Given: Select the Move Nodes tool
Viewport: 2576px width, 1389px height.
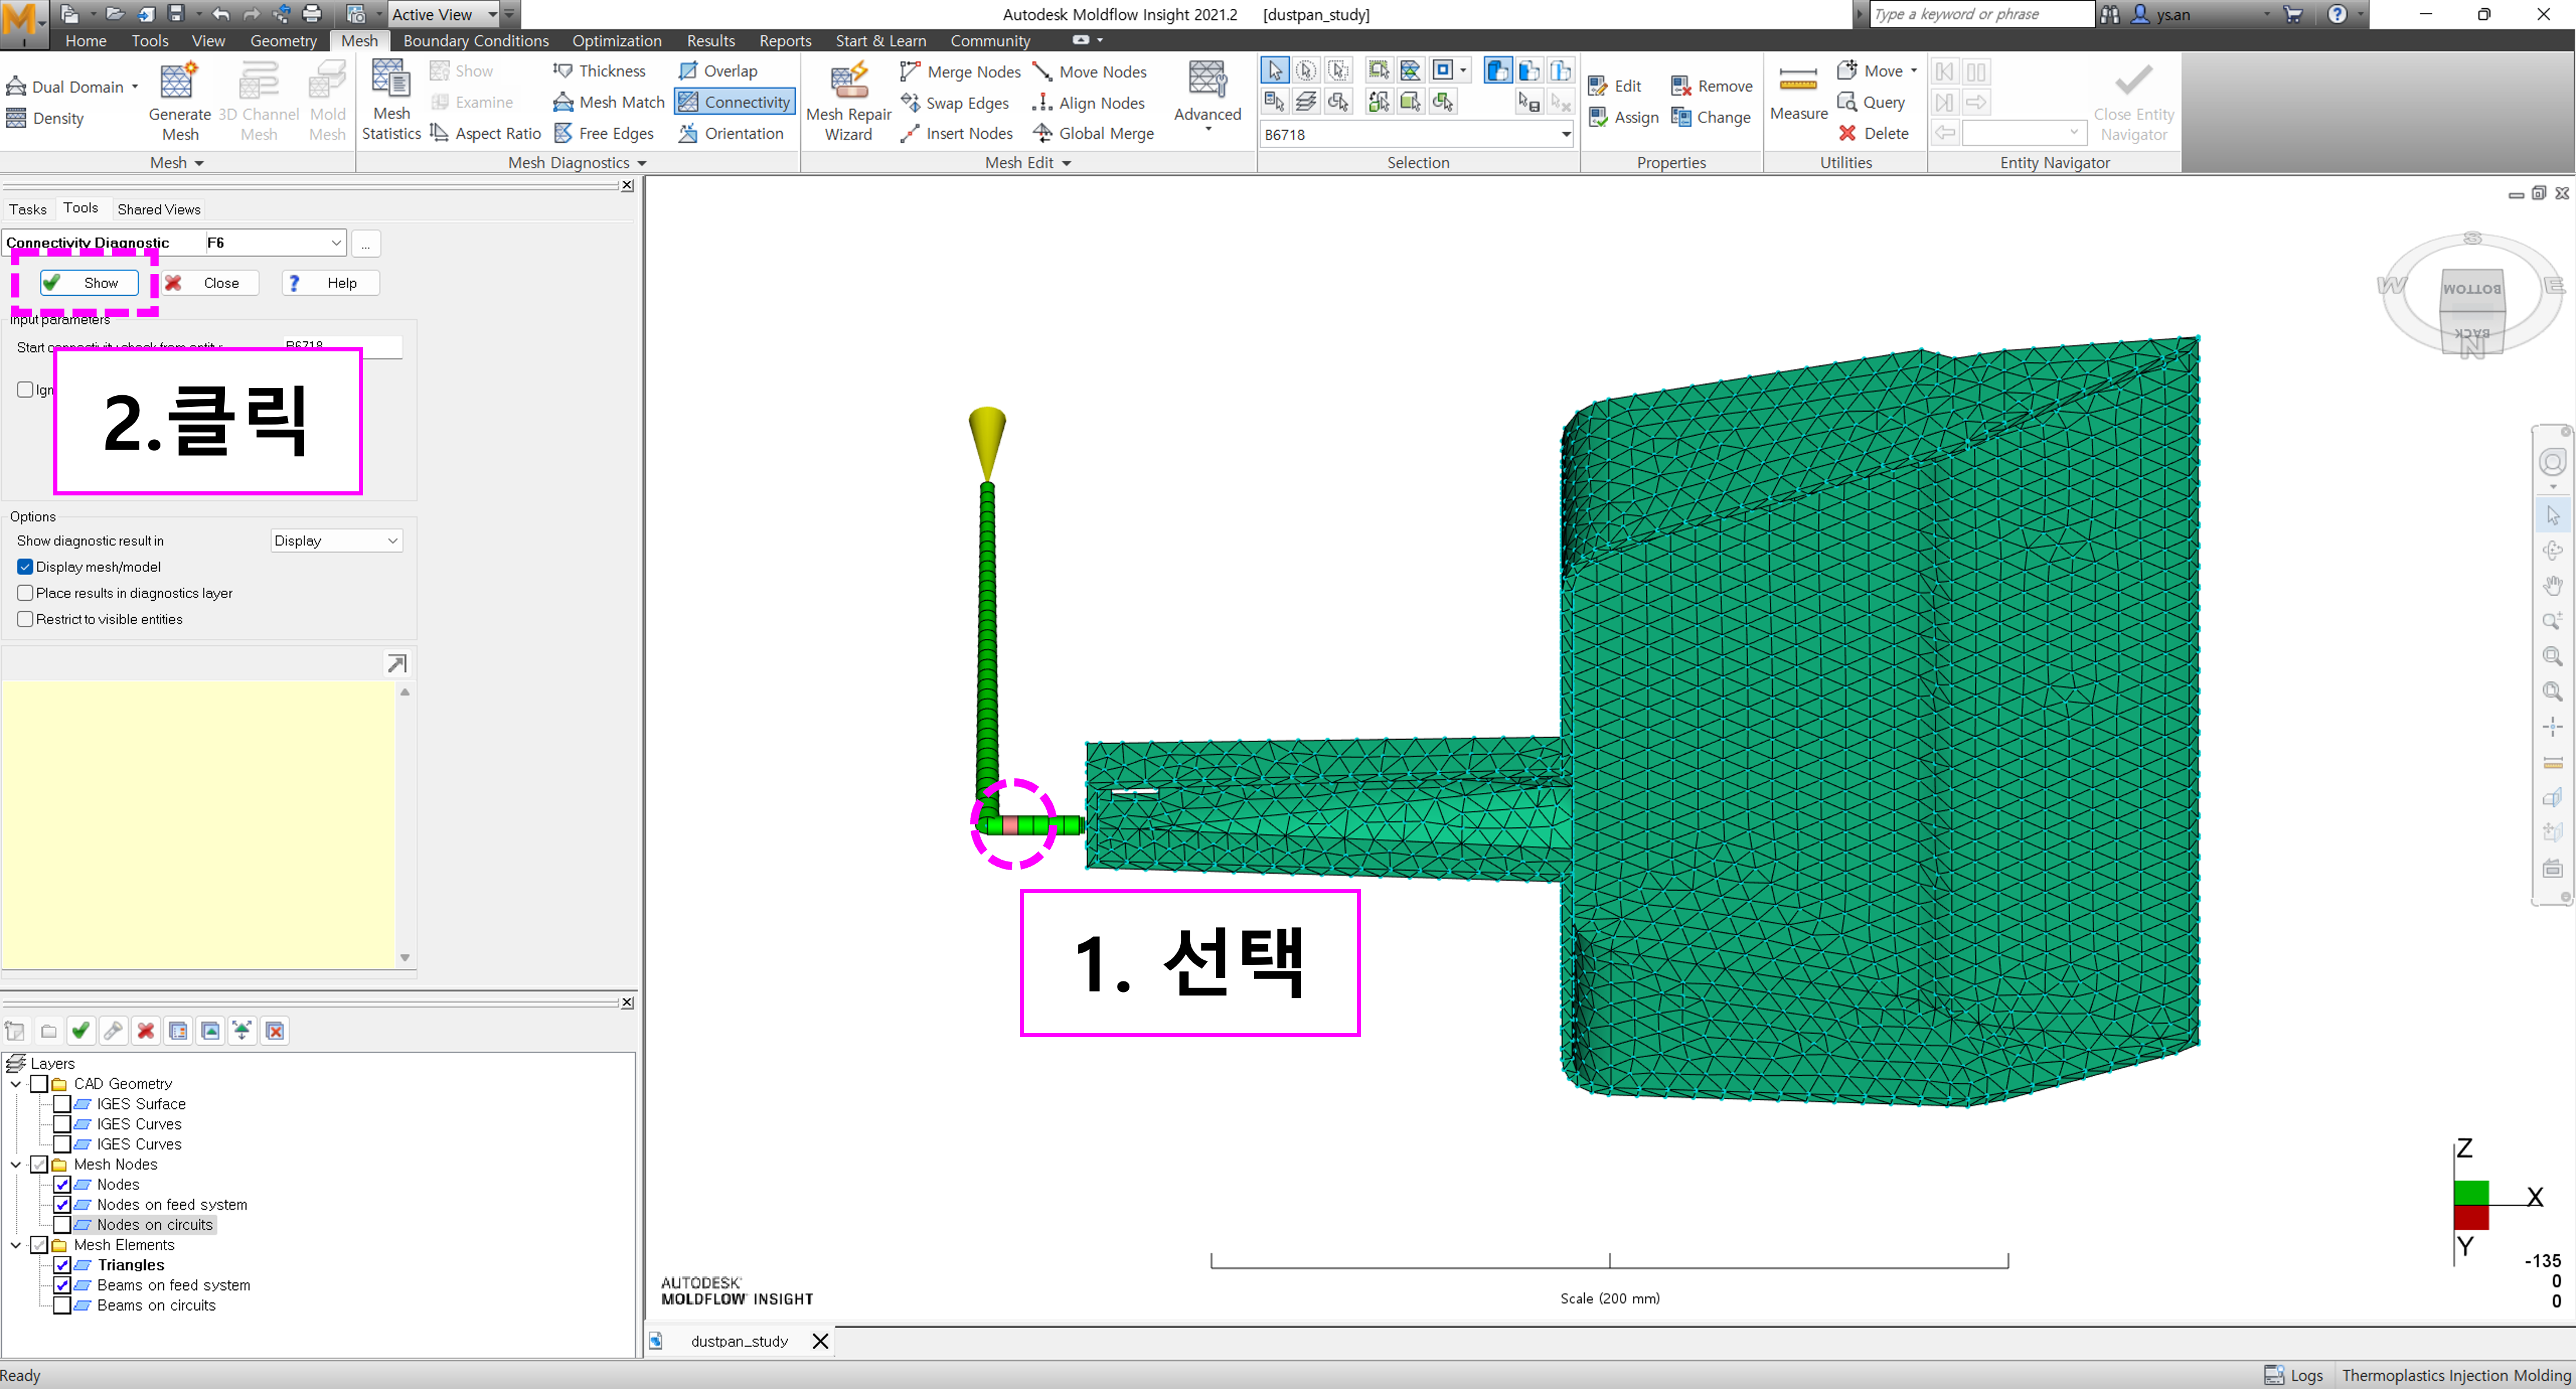Looking at the screenshot, I should point(1090,72).
